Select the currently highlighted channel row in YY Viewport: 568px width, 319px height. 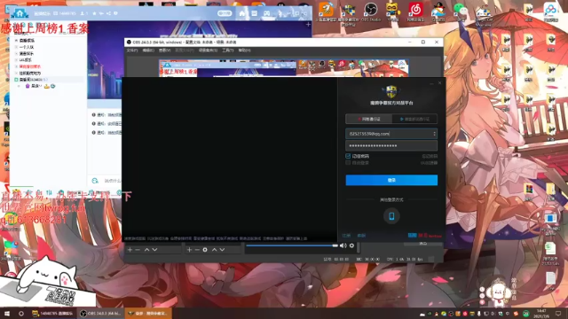[x=49, y=80]
